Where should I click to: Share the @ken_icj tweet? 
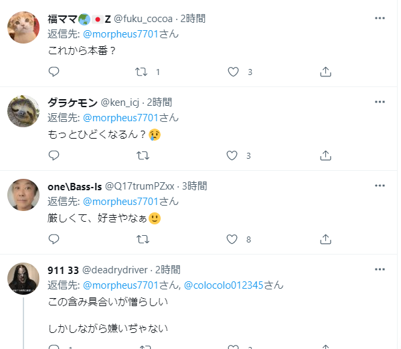(325, 155)
